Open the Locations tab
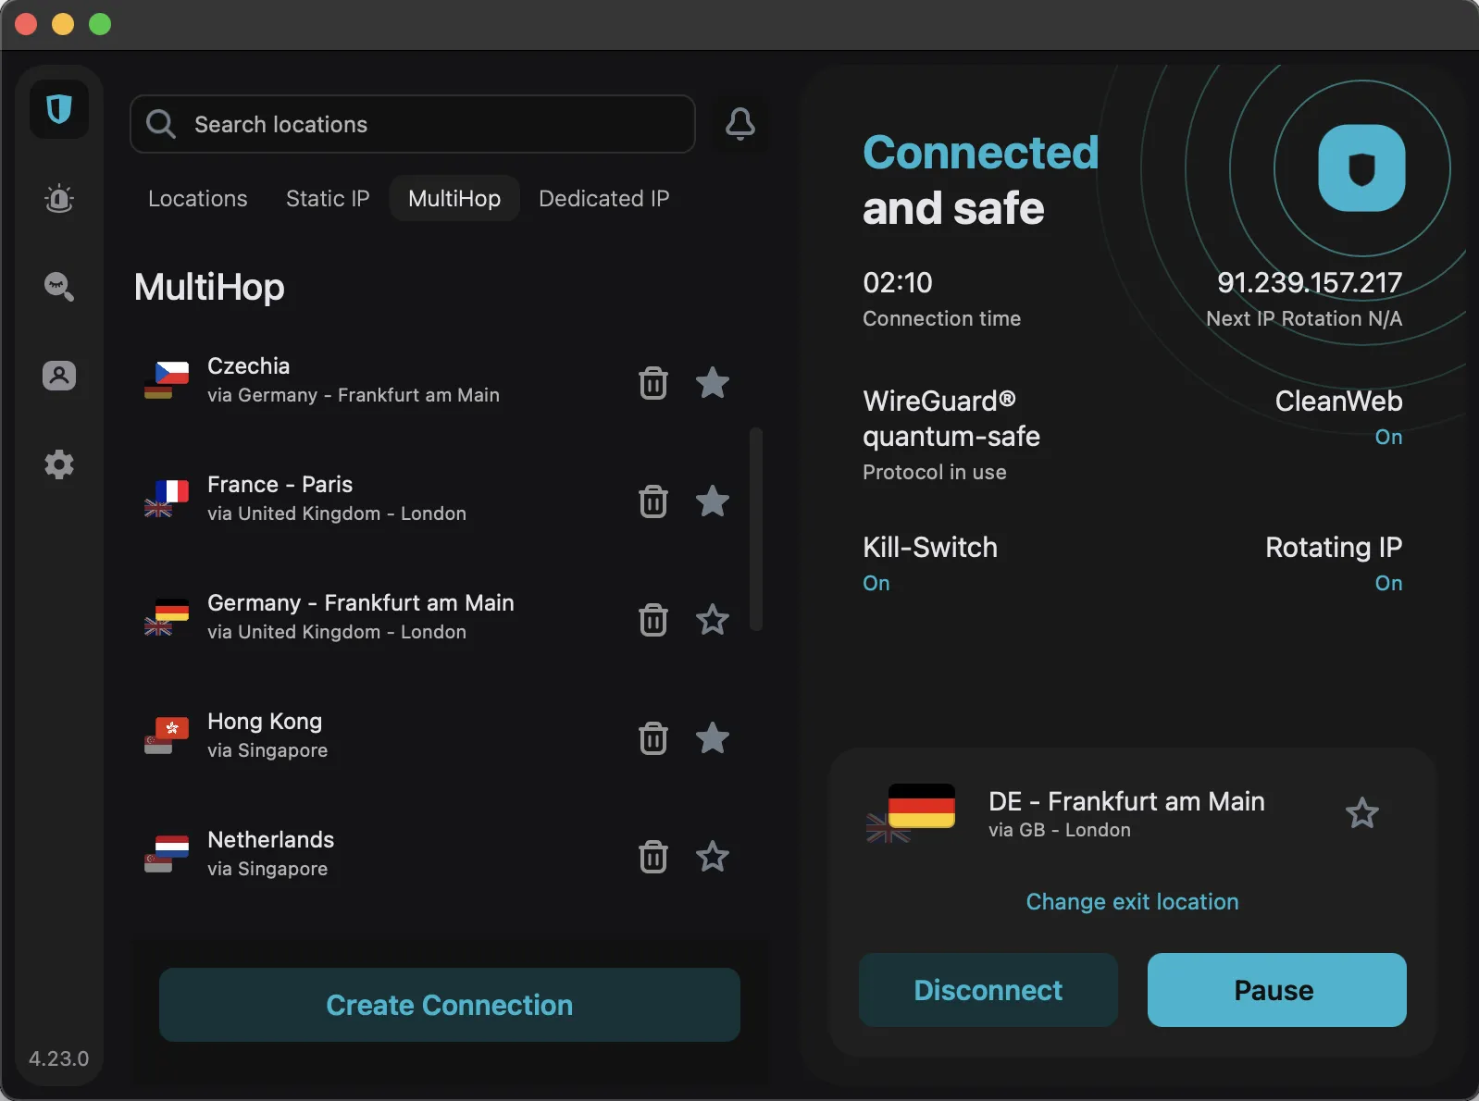 click(197, 199)
